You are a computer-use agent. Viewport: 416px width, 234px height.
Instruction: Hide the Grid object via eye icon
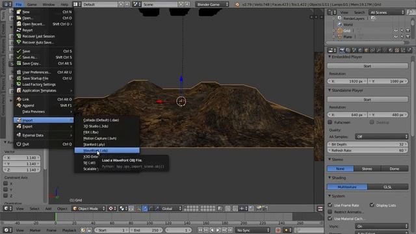pos(396,31)
